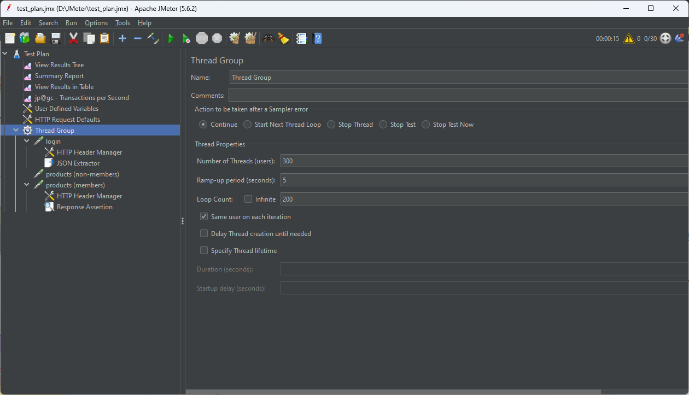The image size is (689, 395).
Task: Click the Stop test icon
Action: (x=202, y=38)
